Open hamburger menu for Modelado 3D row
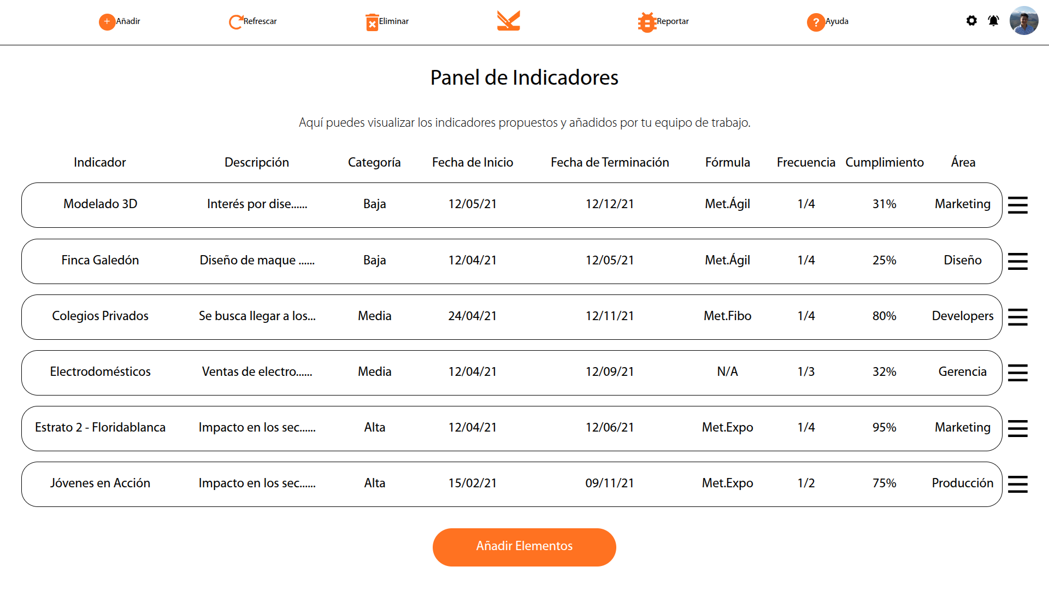 1017,205
